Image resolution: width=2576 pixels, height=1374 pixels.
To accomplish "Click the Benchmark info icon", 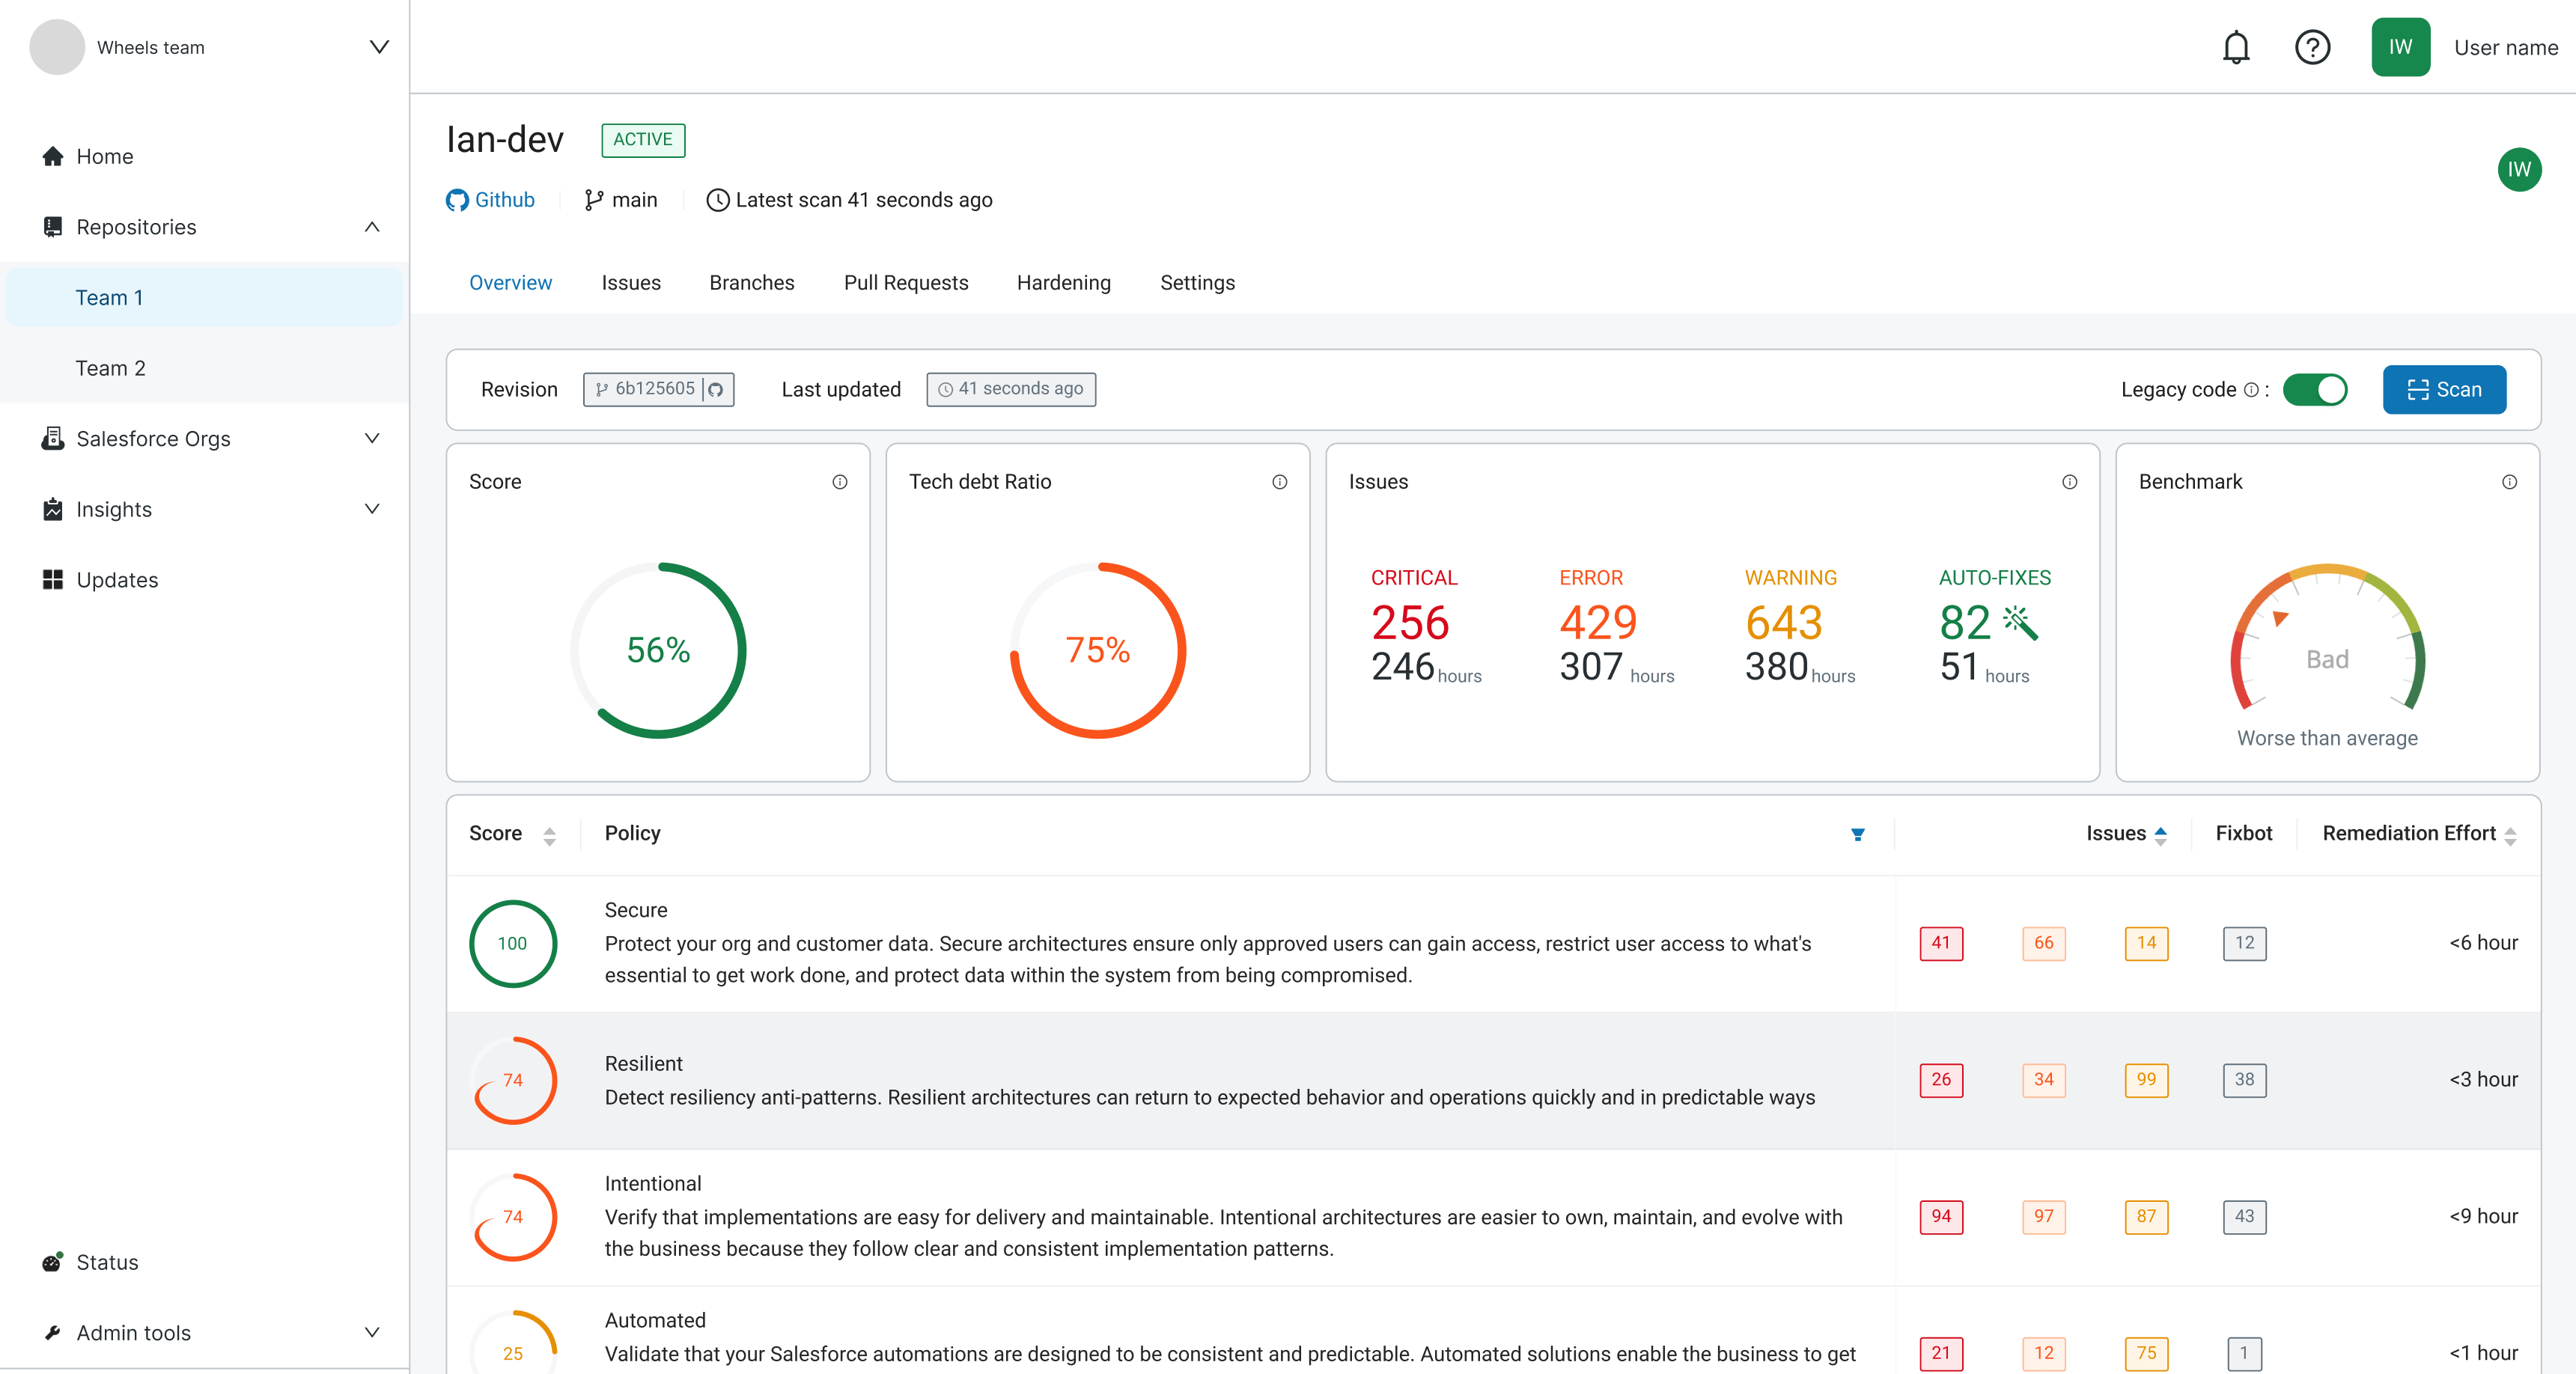I will click(x=2508, y=482).
